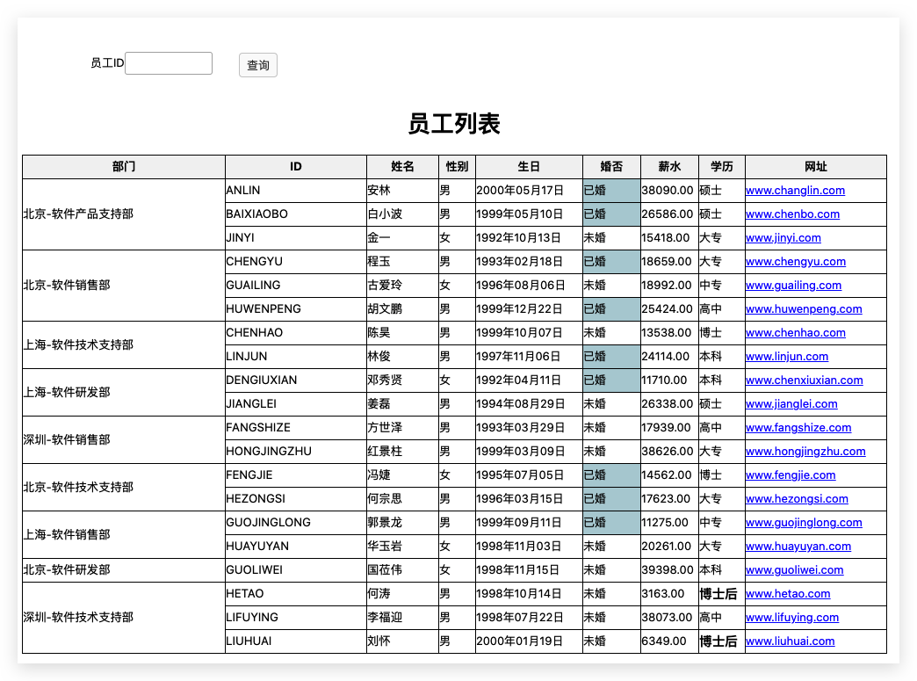The height and width of the screenshot is (681, 917).
Task: Visit the www.chenxiuxian.com link
Action: point(804,380)
